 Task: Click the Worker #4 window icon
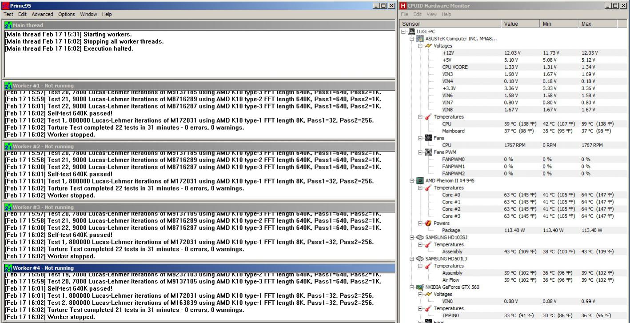tap(8, 268)
